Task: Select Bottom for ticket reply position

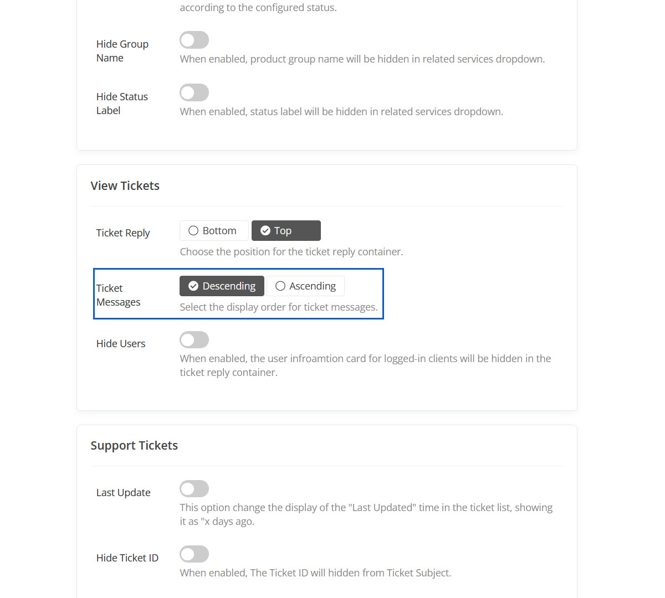Action: point(213,231)
